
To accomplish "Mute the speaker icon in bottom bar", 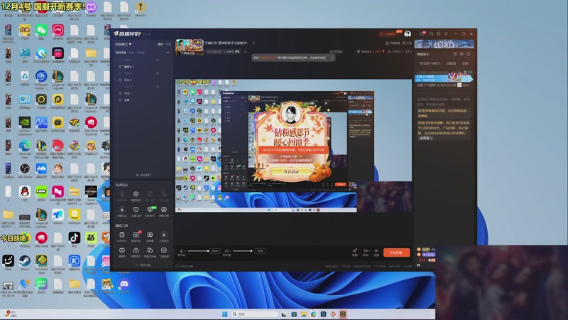I will (226, 251).
